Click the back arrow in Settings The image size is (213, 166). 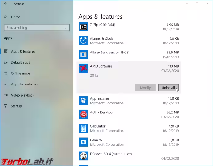click(x=6, y=4)
